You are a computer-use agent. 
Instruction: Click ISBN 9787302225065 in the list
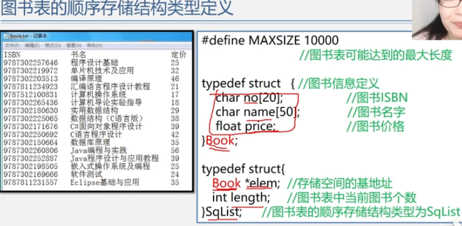31,119
